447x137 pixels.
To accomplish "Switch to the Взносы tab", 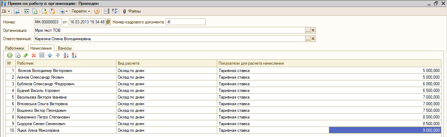I will coord(65,48).
